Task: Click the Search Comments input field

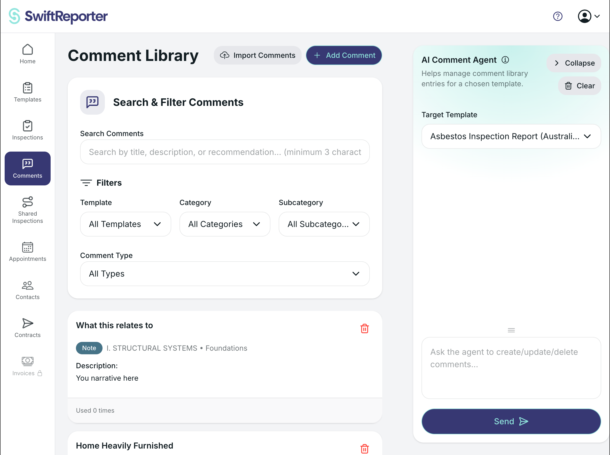Action: point(224,152)
